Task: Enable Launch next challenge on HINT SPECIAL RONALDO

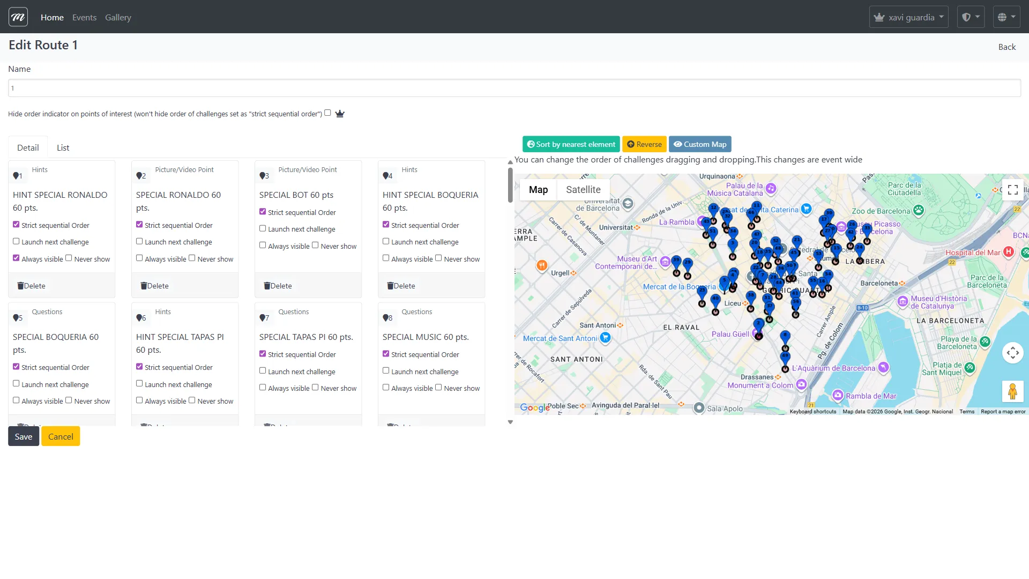Action: 16,241
